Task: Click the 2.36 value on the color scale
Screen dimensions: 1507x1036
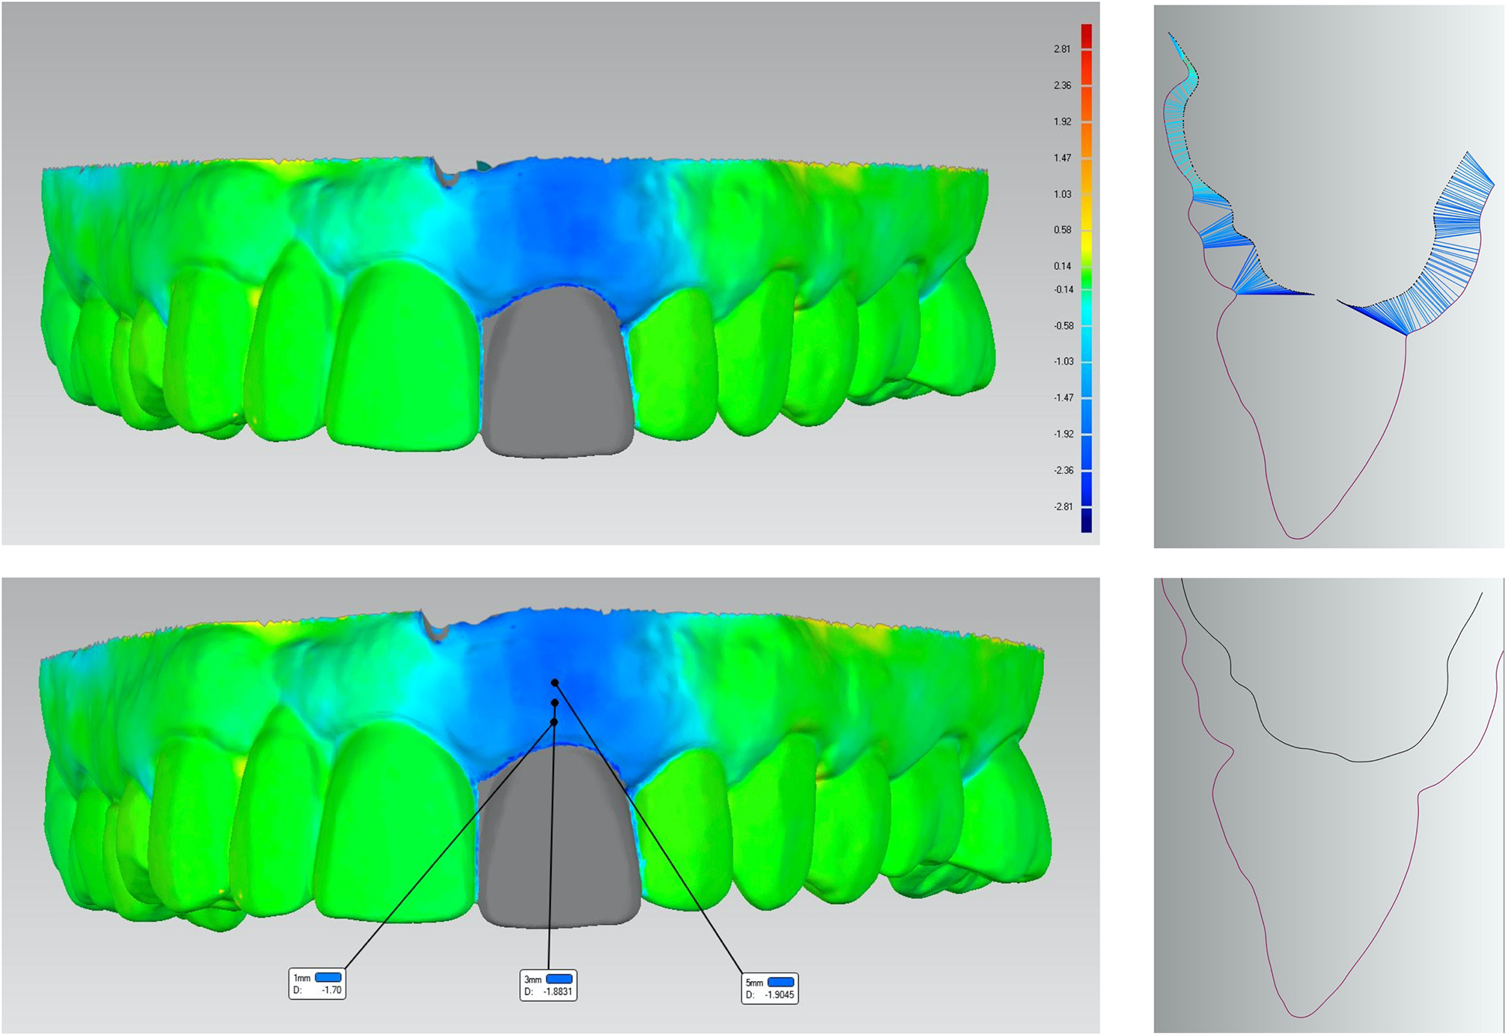Action: [x=1063, y=86]
